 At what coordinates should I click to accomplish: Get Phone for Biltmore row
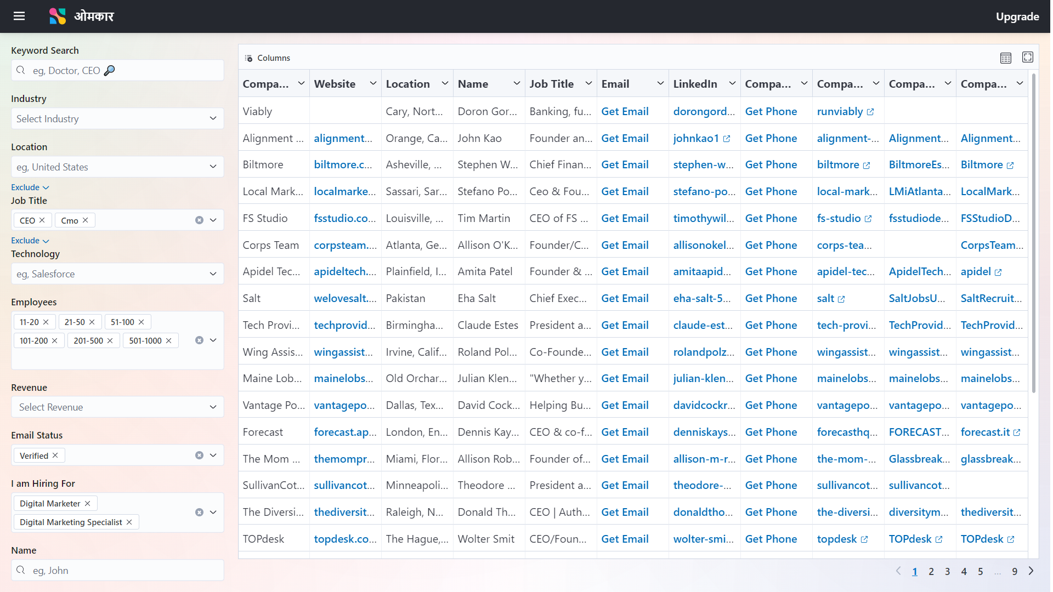coord(771,165)
